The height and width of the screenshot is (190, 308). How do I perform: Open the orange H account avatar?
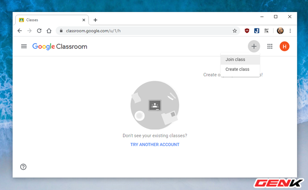pyautogui.click(x=284, y=46)
